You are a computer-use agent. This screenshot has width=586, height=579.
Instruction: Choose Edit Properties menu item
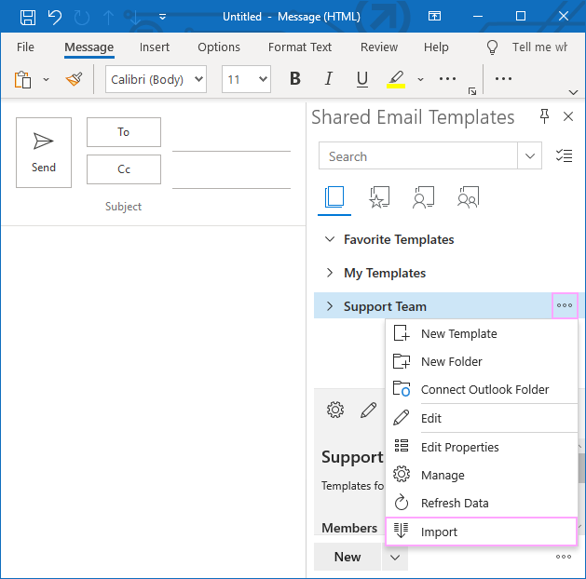point(482,447)
